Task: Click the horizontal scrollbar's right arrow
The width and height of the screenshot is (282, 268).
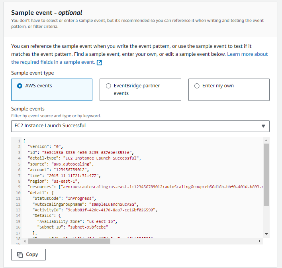Action: (x=260, y=241)
